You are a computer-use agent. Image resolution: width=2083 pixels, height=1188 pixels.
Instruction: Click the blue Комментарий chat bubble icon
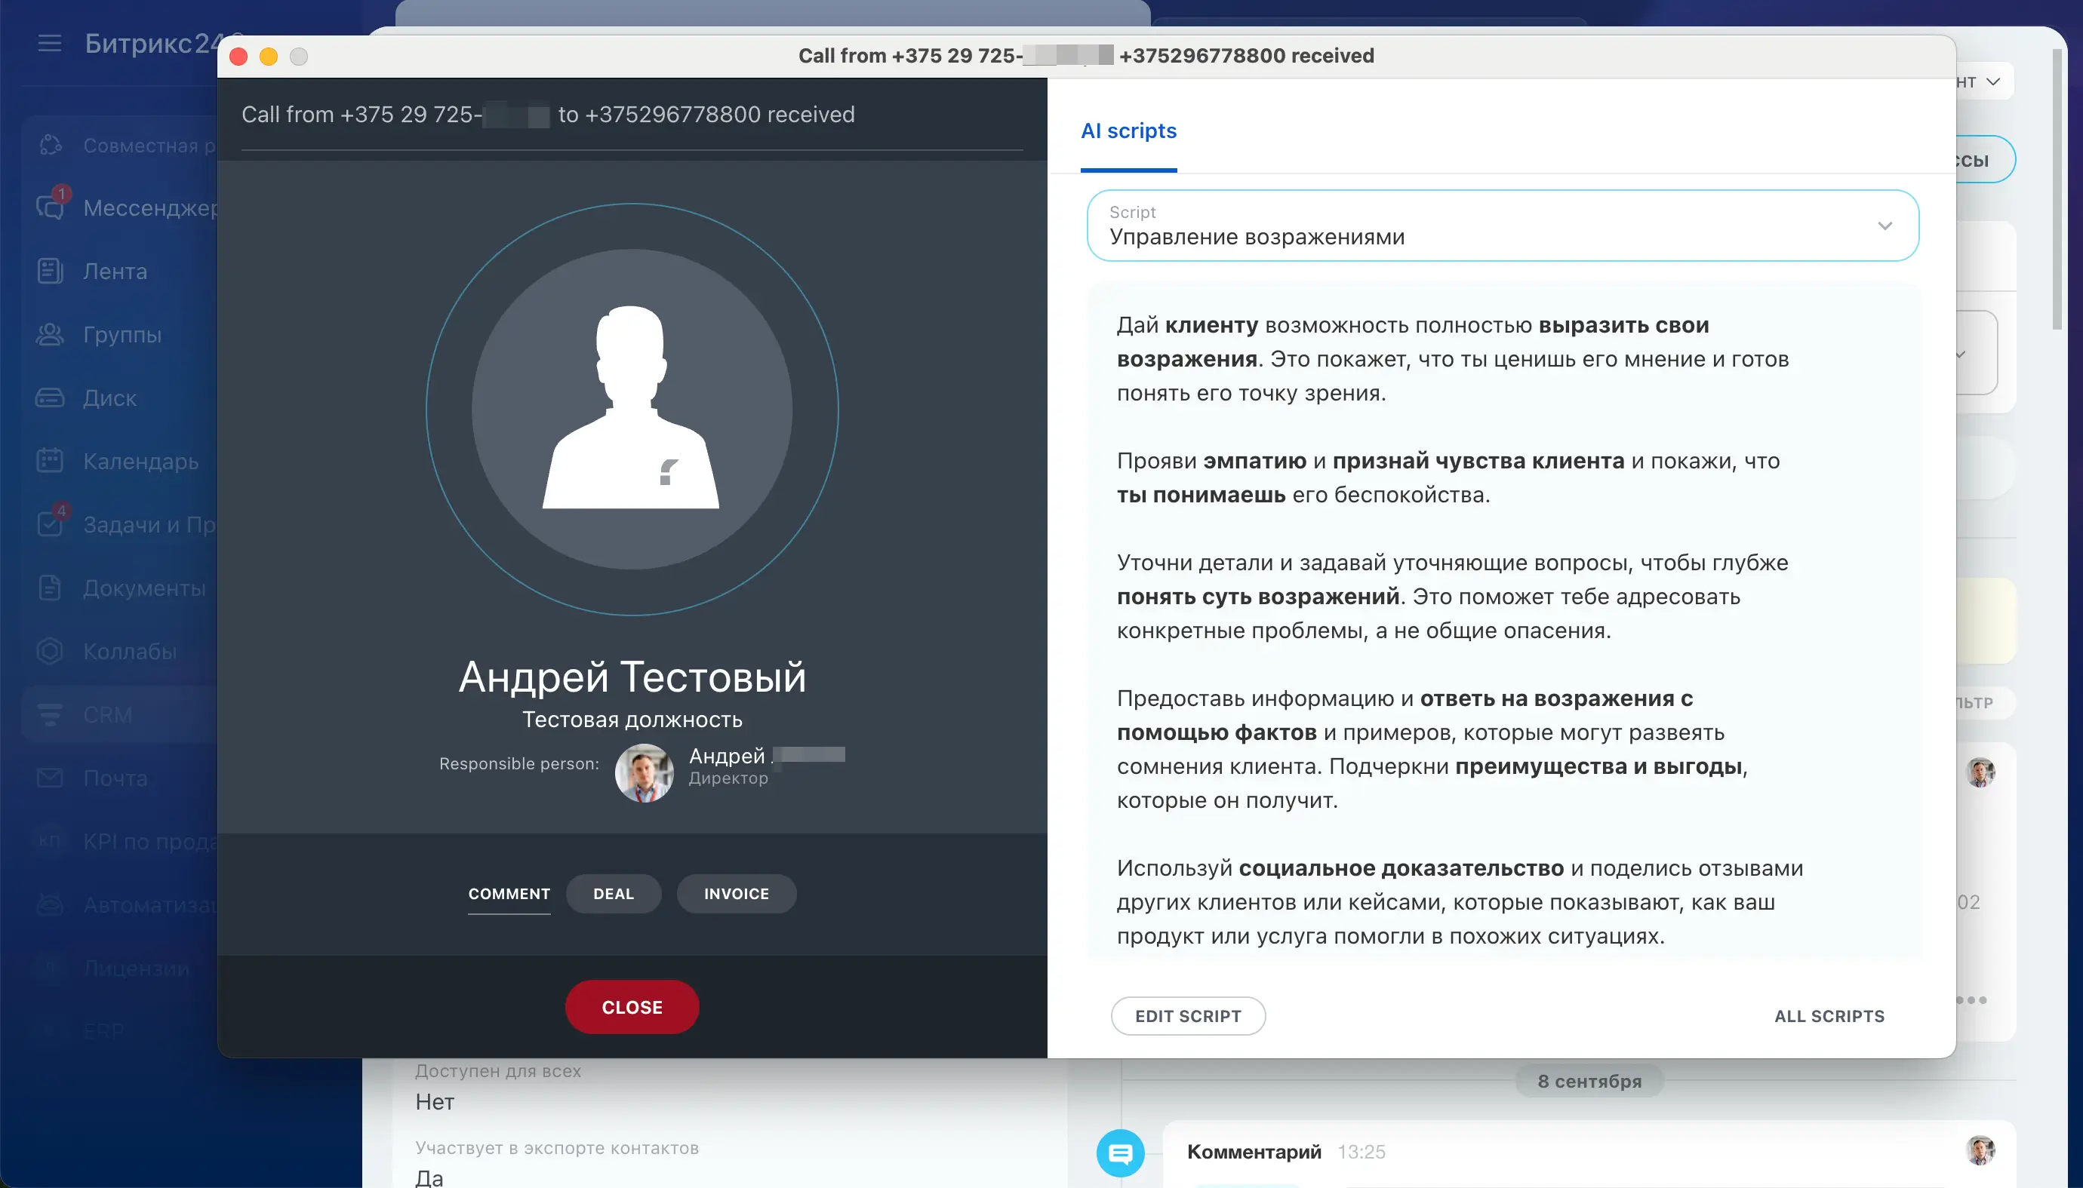click(x=1120, y=1153)
